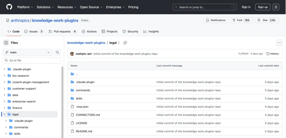The image size is (286, 138).
Task: Expand the finance folder in tree
Action: (x=5, y=108)
